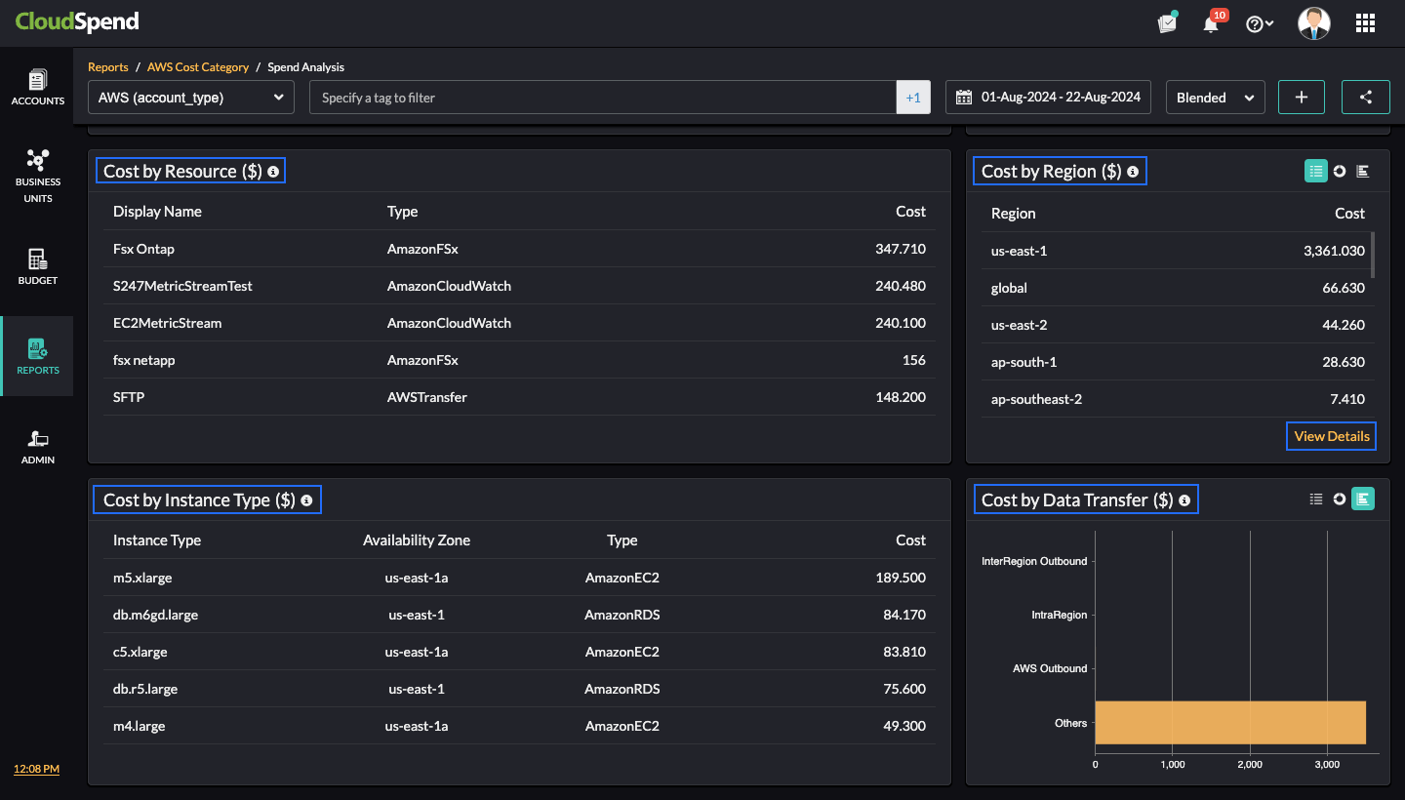Click the info icon beside Cost by Resource
The width and height of the screenshot is (1405, 800).
pos(273,172)
